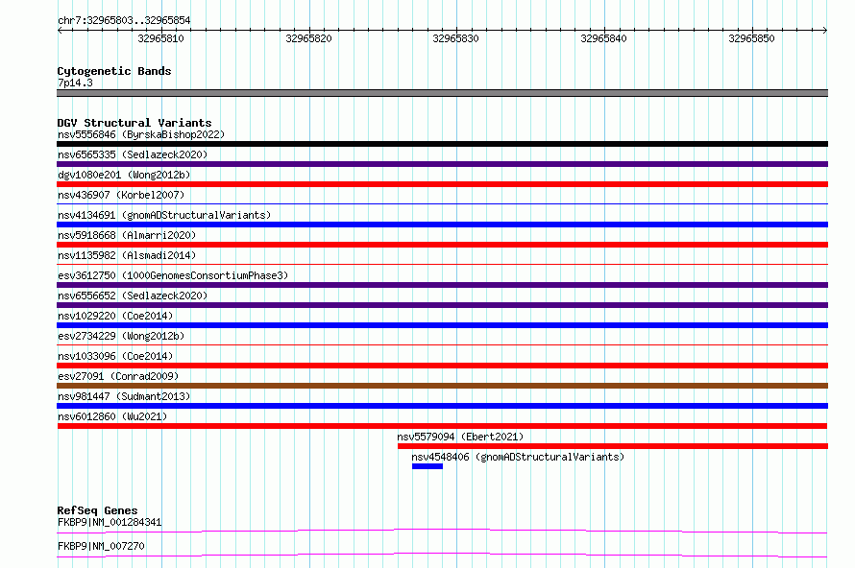The width and height of the screenshot is (855, 568).
Task: Open nsv5918668 (Almarri2020) label
Action: (127, 235)
